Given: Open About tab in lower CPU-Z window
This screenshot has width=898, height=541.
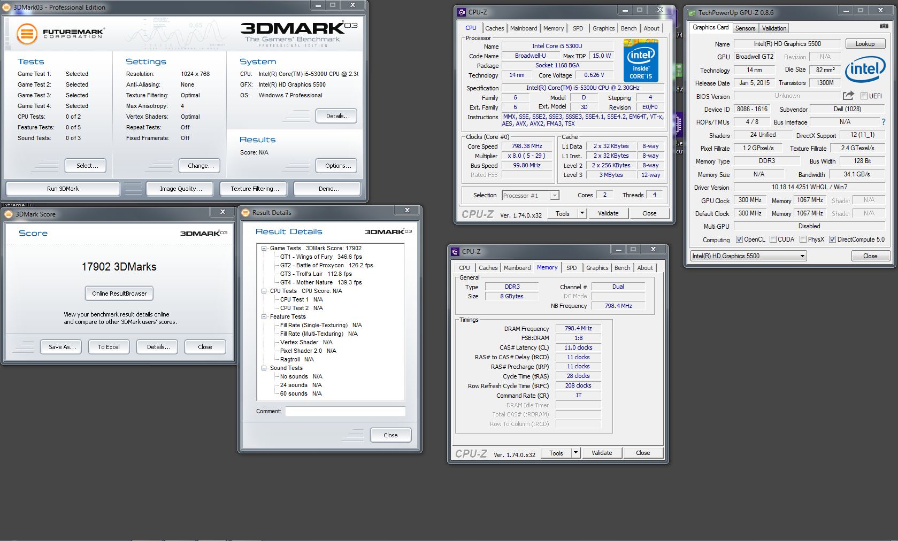Looking at the screenshot, I should tap(644, 268).
